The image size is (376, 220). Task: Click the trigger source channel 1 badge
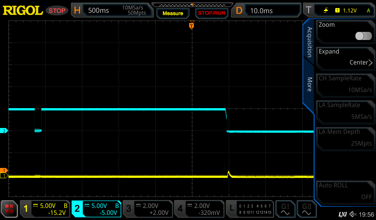point(337,10)
